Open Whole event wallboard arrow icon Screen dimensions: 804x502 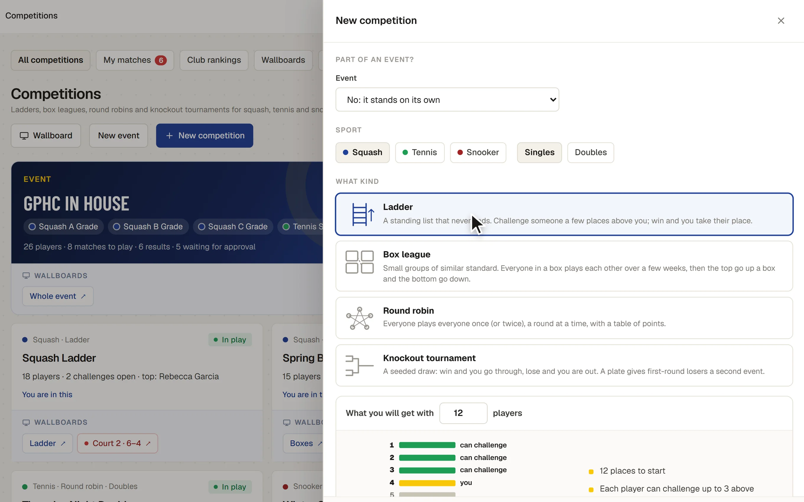click(83, 296)
